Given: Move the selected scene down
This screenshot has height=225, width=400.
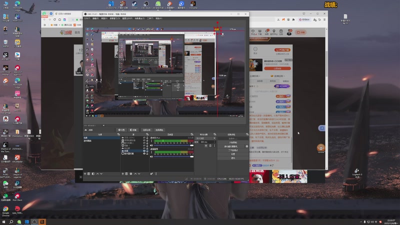Looking at the screenshot, I should point(101,173).
